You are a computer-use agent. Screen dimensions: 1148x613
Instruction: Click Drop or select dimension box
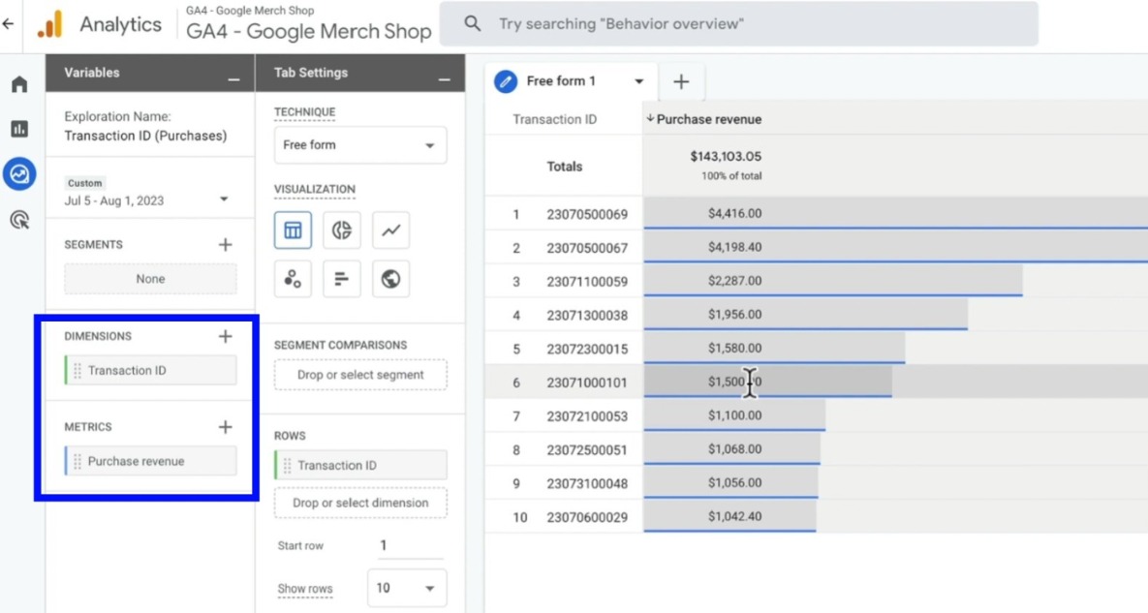click(x=360, y=504)
